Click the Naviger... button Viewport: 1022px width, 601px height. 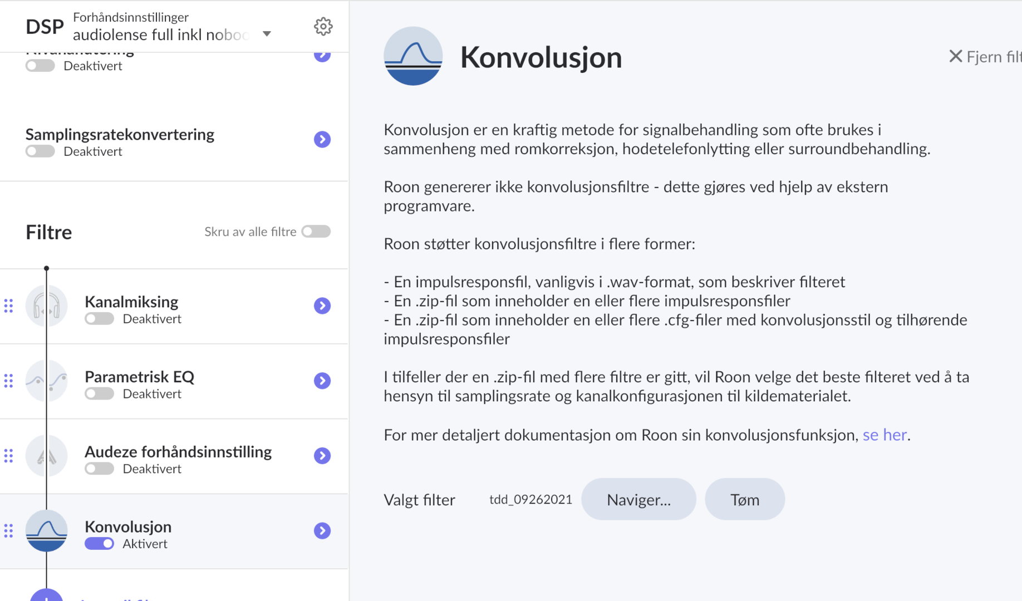pyautogui.click(x=638, y=500)
